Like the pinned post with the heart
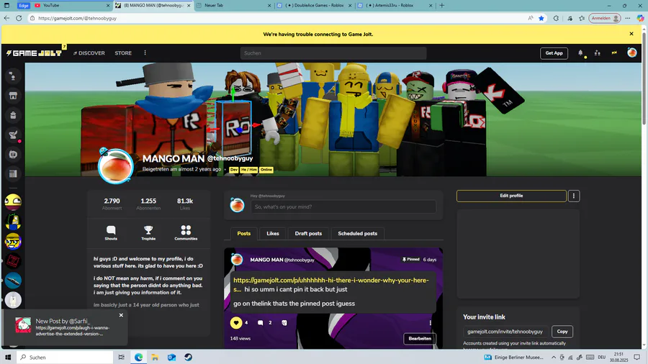Screen dimensions: 648x364 pyautogui.click(x=236, y=323)
